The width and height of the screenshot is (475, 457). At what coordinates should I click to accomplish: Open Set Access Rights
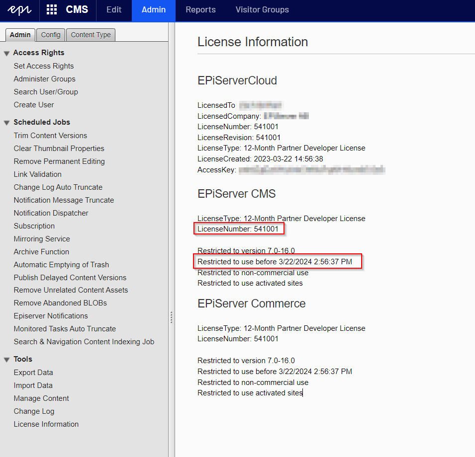(44, 66)
